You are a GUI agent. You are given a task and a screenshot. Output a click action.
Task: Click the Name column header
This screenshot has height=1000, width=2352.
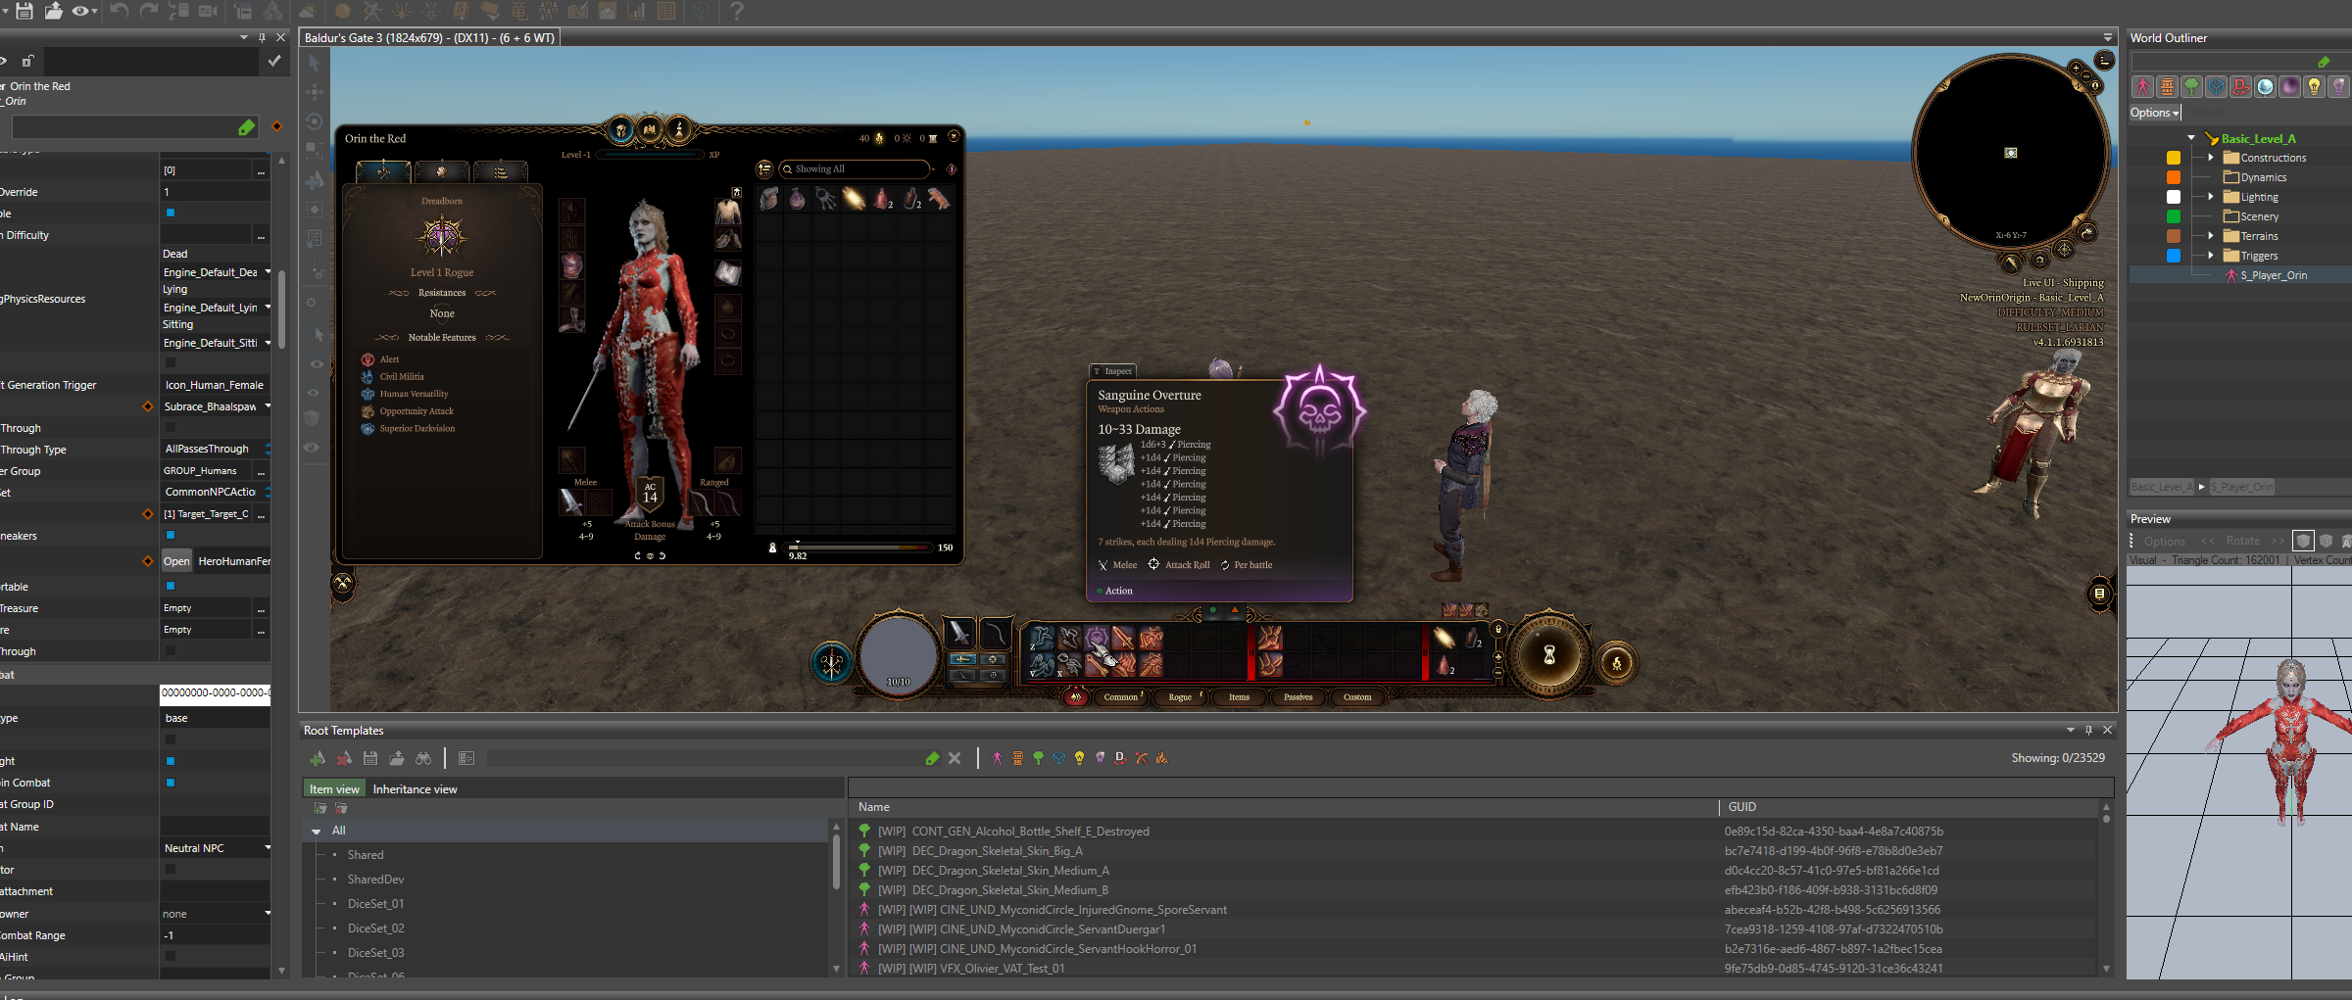point(874,807)
